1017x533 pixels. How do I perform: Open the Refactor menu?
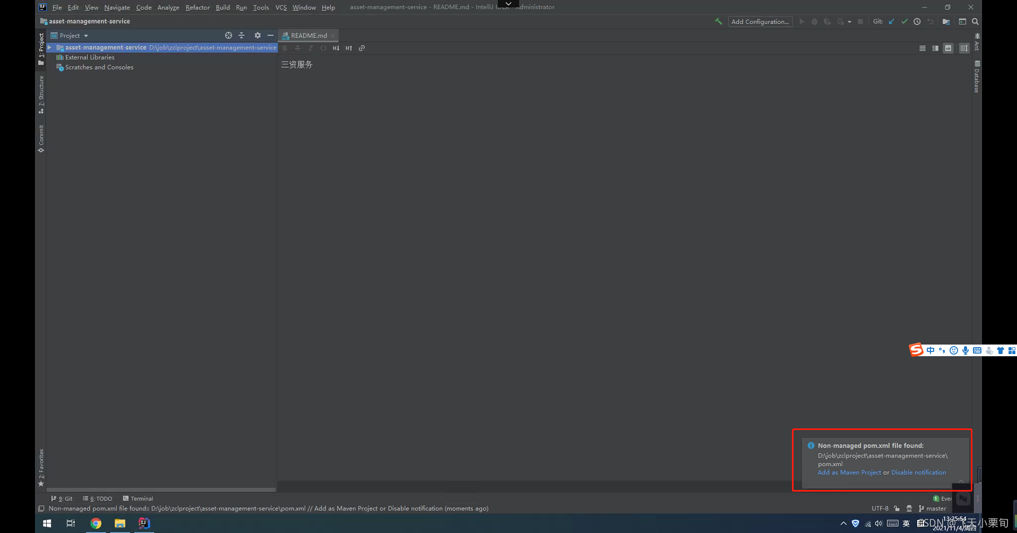197,7
